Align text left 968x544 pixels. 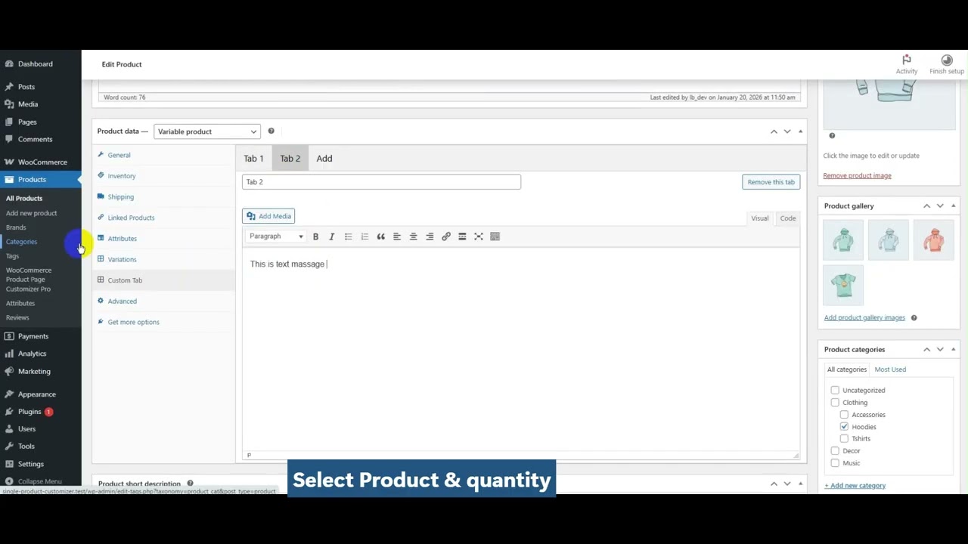pyautogui.click(x=397, y=236)
